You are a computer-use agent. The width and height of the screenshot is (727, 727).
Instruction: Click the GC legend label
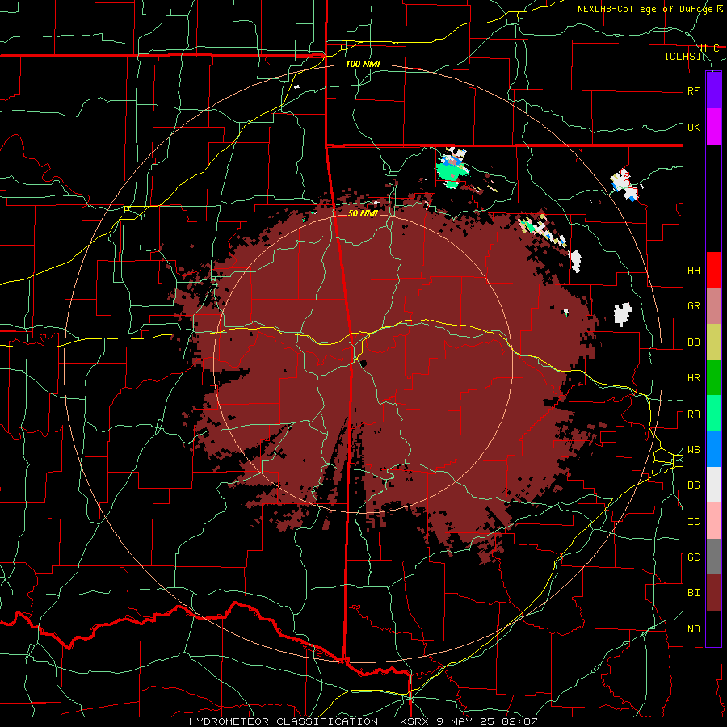tap(694, 557)
